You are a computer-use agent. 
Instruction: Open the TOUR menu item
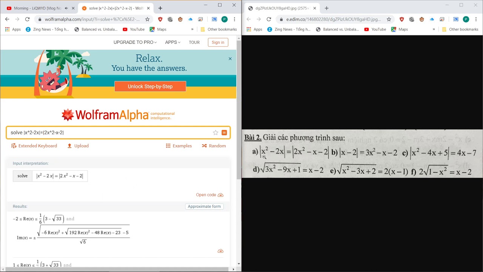point(194,42)
